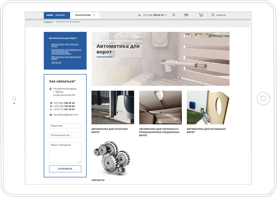The height and width of the screenshot is (197, 277).
Task: Click the envelope icon beside vorotabox@gmail.com
Action: point(51,115)
